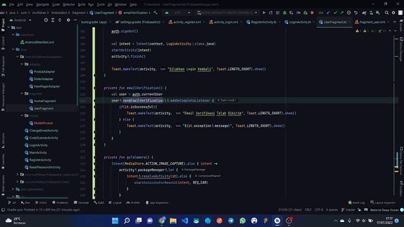404x227 pixels.
Task: Click the CRLF line separator in status bar
Action: tap(308, 210)
